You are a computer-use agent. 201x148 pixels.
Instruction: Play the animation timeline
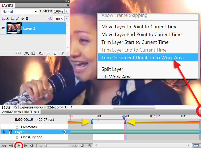19,146
